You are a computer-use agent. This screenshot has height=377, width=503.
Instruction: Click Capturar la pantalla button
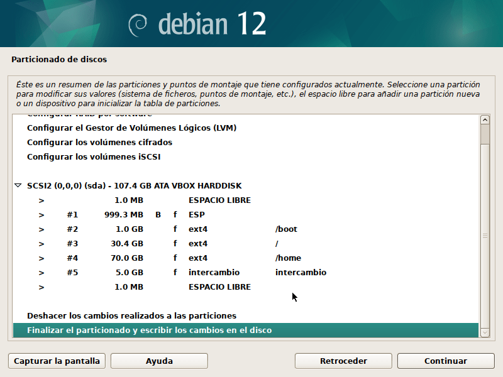pyautogui.click(x=57, y=361)
